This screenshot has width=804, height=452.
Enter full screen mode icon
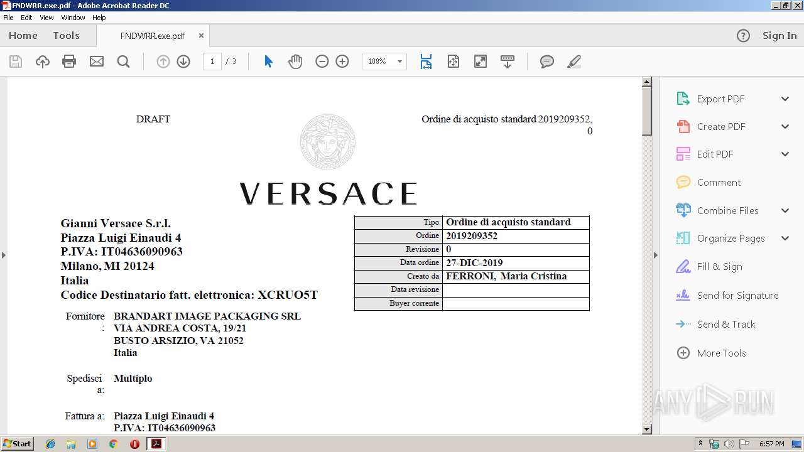point(481,62)
